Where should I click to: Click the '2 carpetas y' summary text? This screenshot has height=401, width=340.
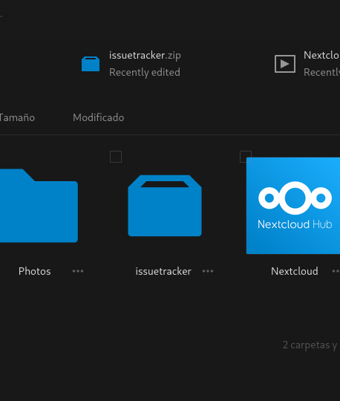(x=310, y=345)
